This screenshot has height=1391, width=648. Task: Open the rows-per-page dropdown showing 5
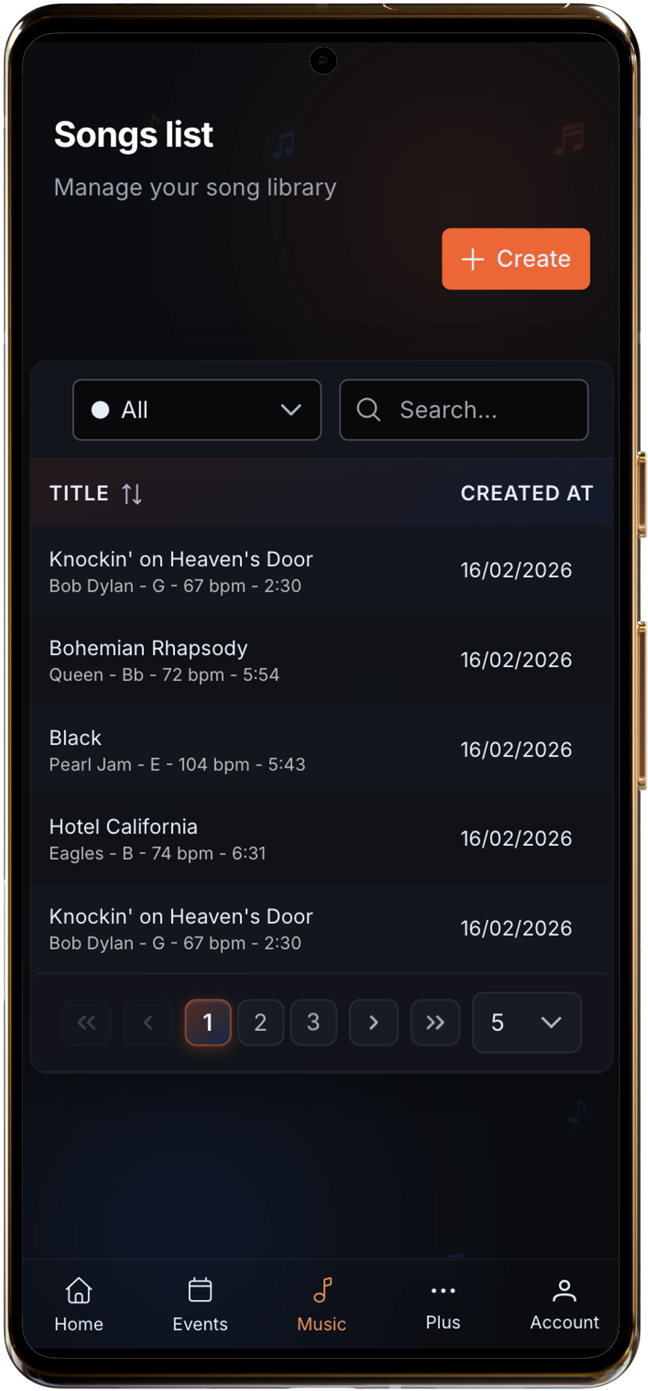coord(527,1022)
